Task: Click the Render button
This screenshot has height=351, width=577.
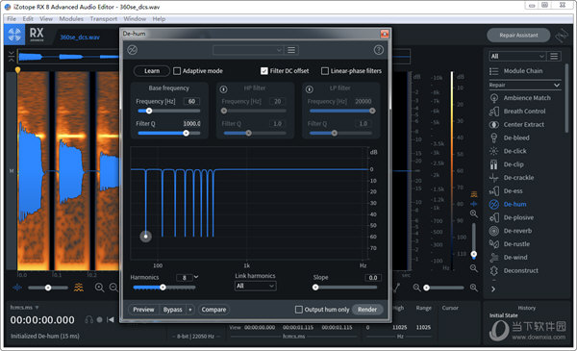Action: tap(367, 310)
